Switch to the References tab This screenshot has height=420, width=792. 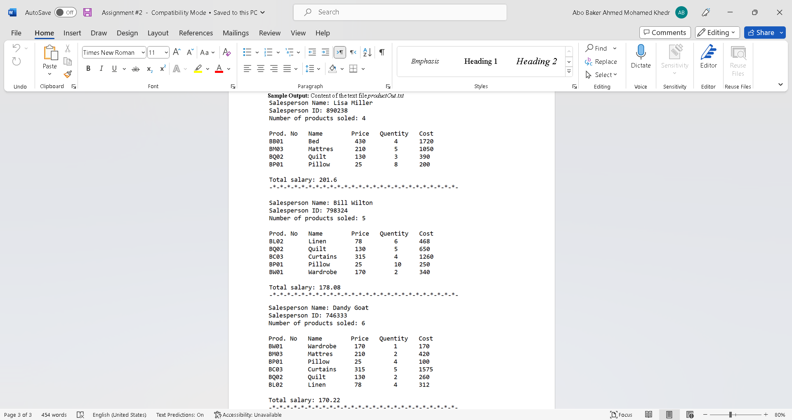pos(196,33)
